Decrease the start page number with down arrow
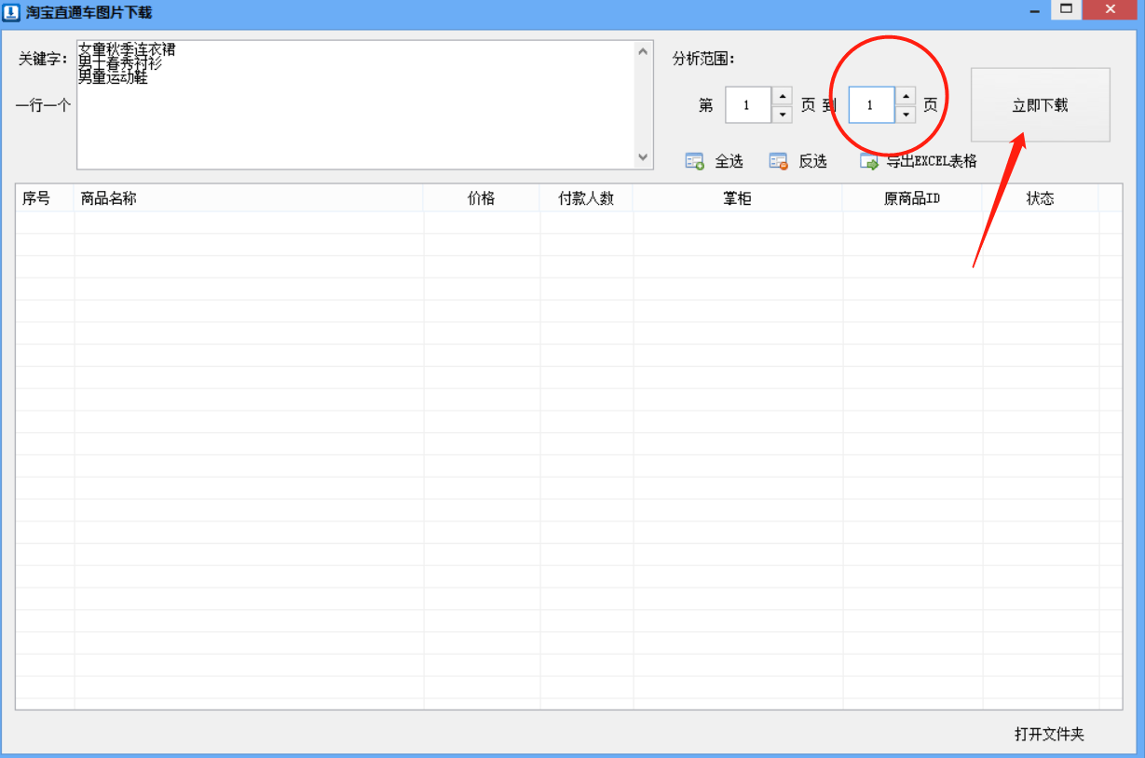The width and height of the screenshot is (1145, 758). [x=782, y=115]
